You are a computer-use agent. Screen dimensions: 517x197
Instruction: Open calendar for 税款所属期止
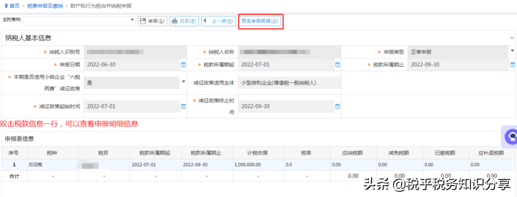(x=513, y=65)
